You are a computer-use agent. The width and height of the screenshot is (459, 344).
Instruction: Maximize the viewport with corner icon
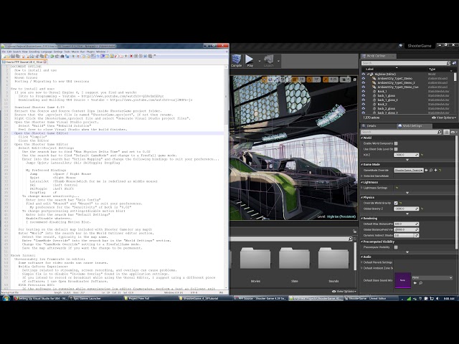tap(354, 80)
